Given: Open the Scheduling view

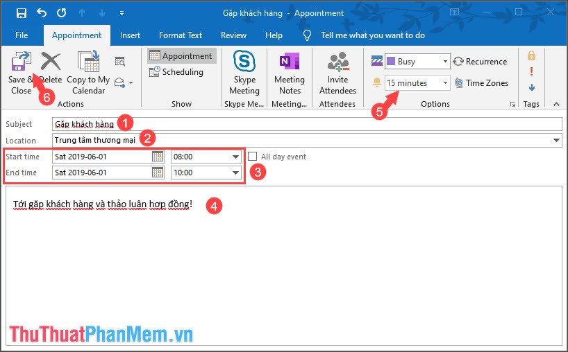Looking at the screenshot, I should tap(177, 71).
